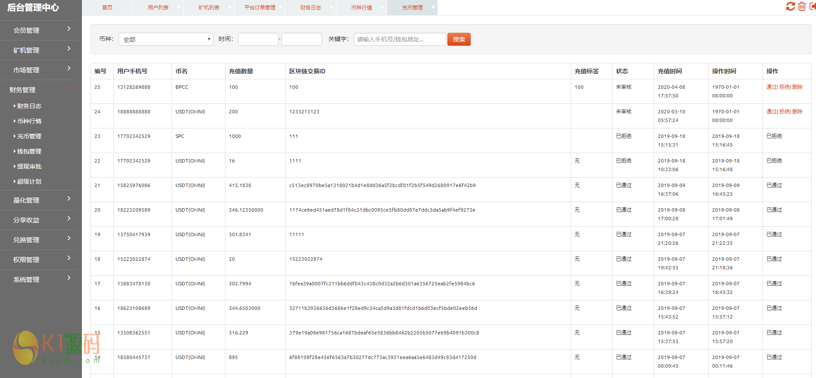Open 充币管理 in the sidebar
816x378 pixels.
pyautogui.click(x=29, y=136)
